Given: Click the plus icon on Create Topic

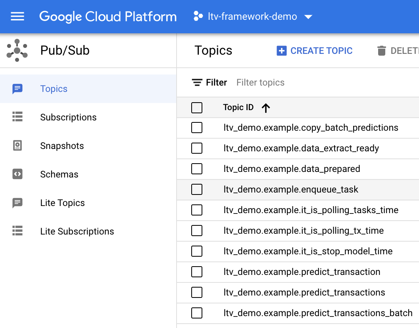Looking at the screenshot, I should pos(282,51).
